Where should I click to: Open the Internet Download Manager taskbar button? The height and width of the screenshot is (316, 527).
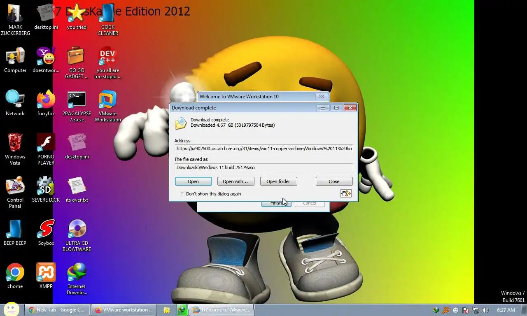point(182,310)
